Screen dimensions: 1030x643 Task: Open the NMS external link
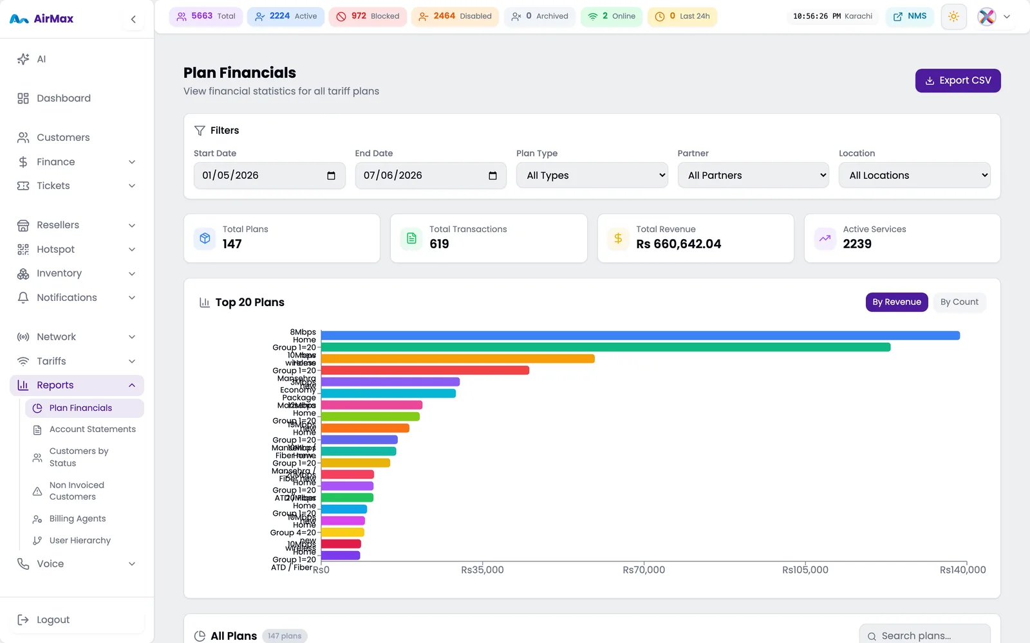click(910, 17)
